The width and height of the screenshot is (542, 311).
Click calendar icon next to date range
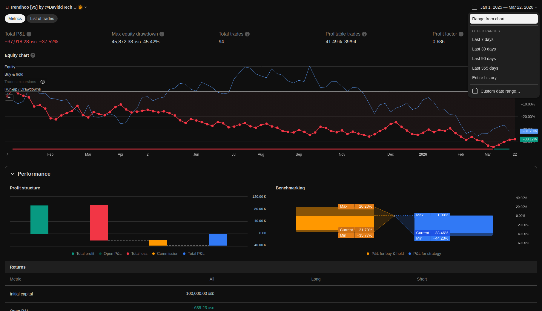click(475, 7)
